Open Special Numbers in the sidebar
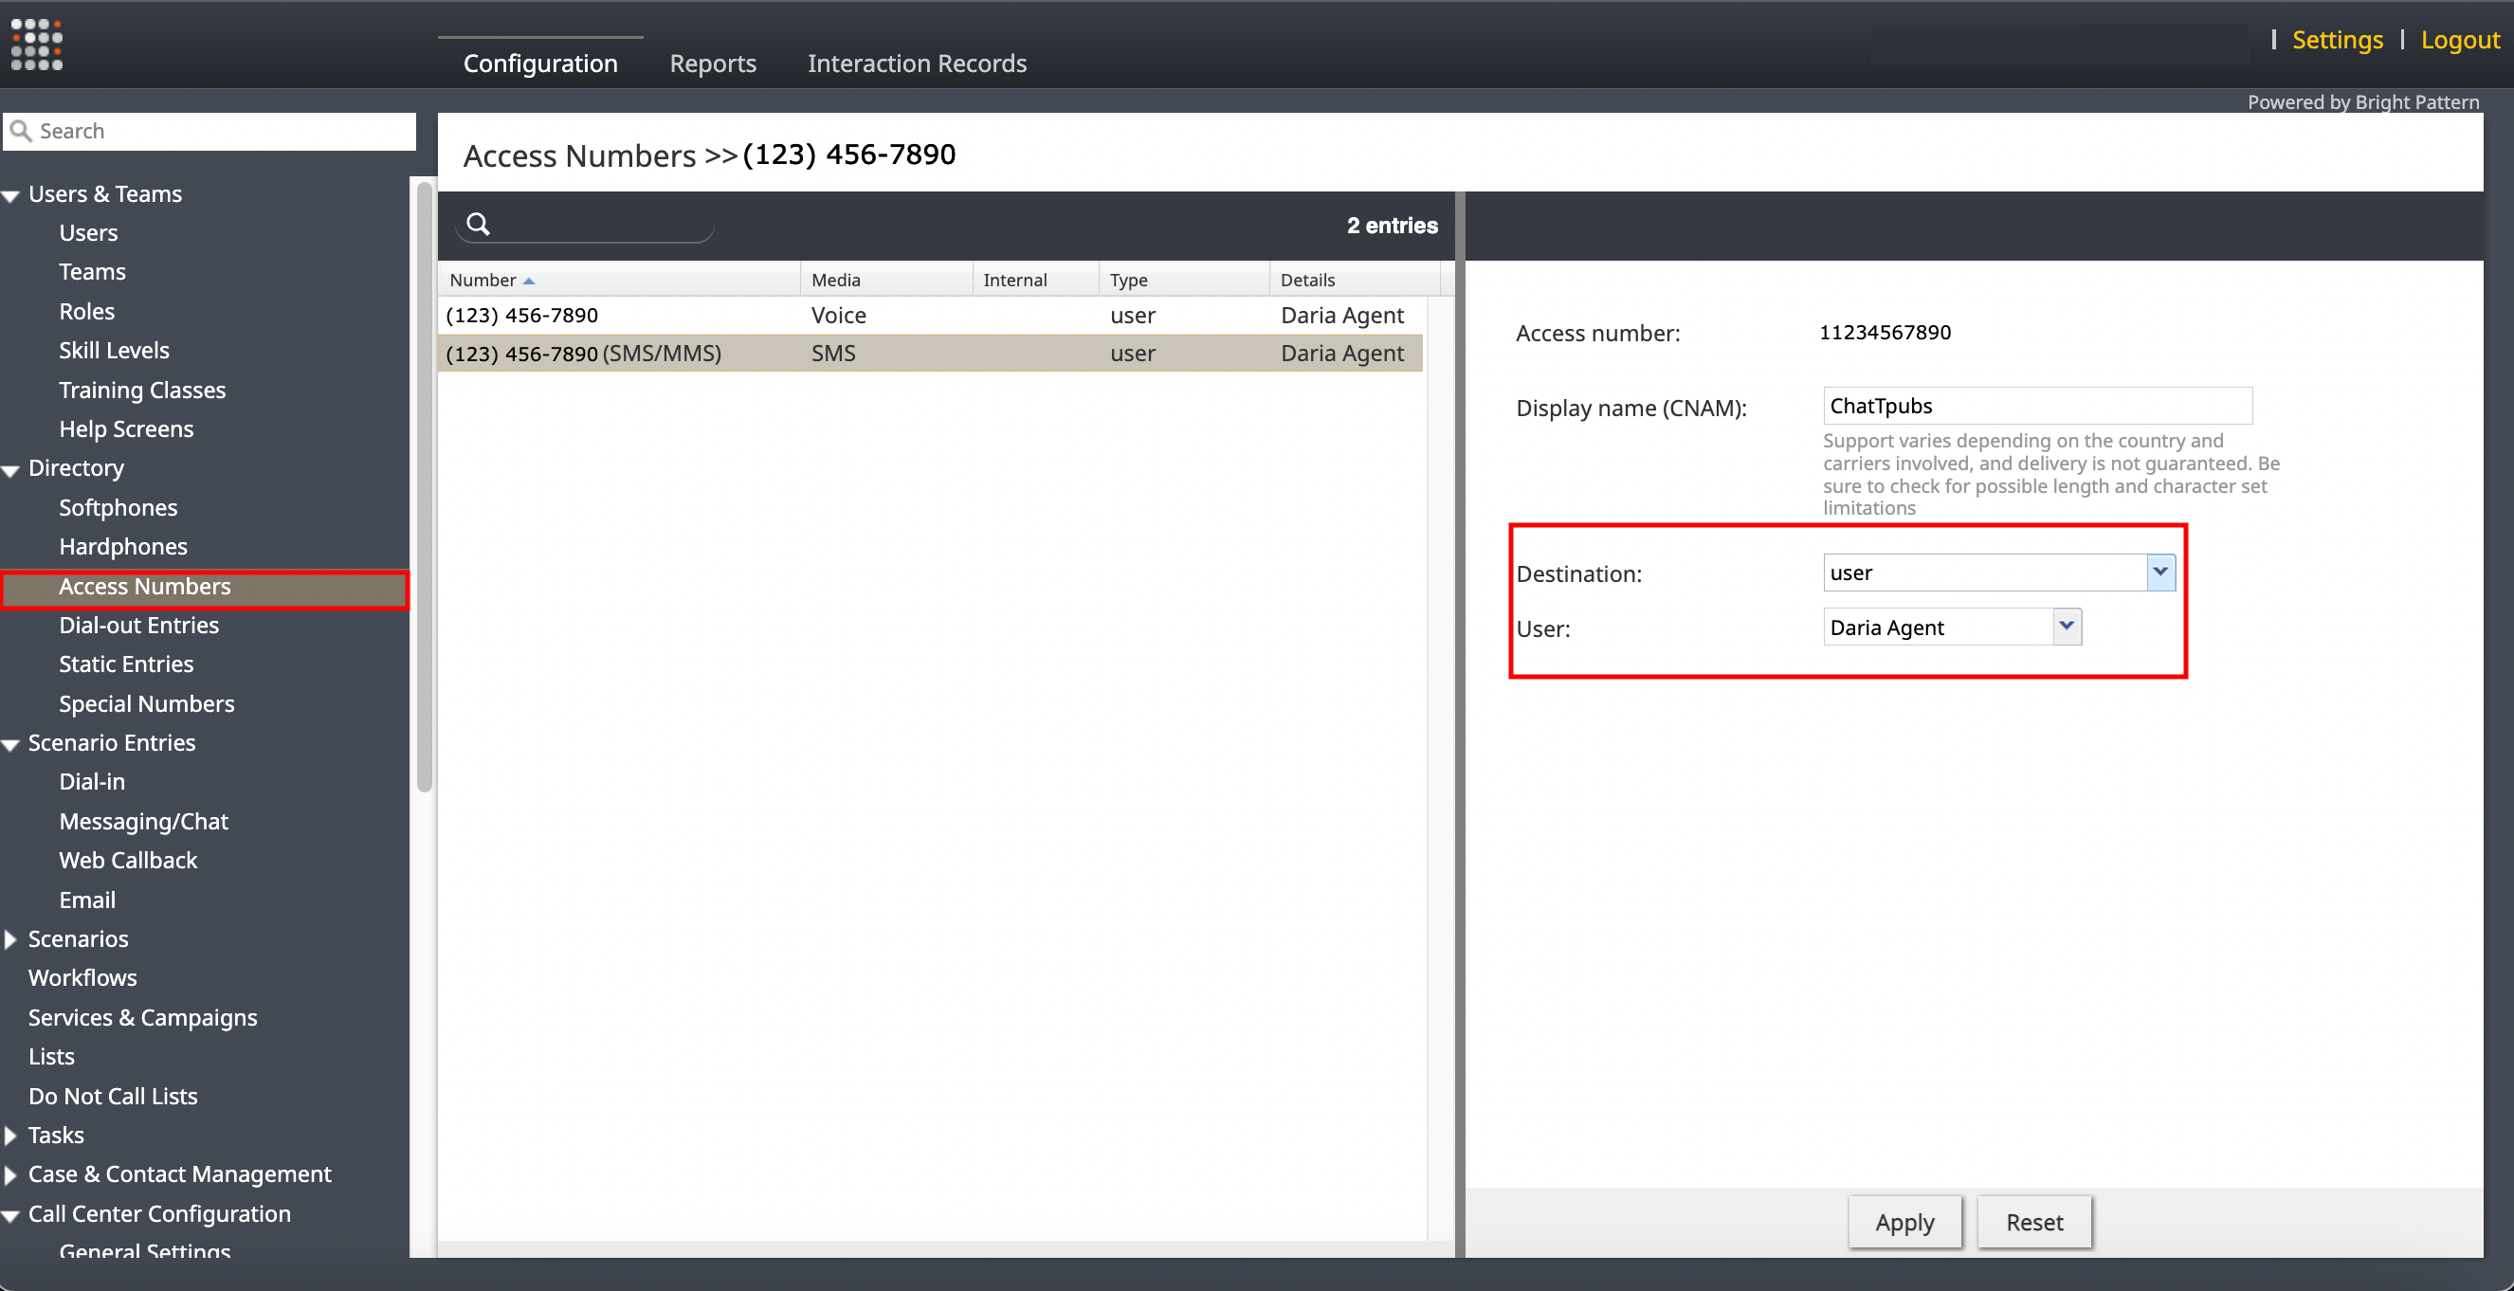 pyautogui.click(x=146, y=703)
